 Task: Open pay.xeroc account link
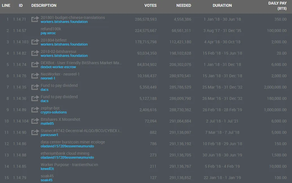point(48,33)
